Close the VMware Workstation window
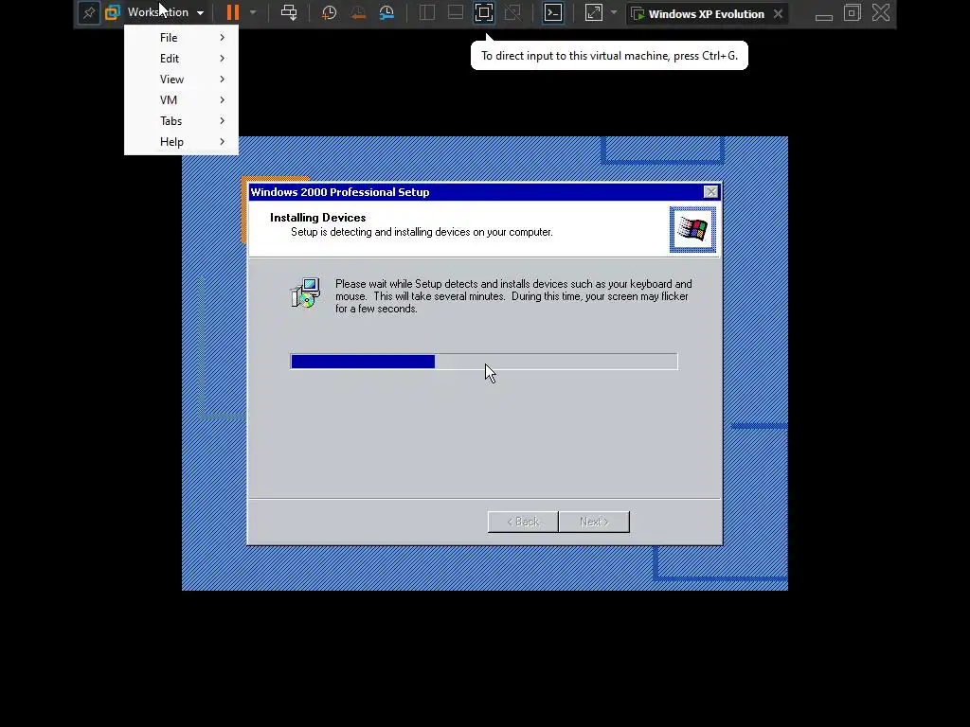 (881, 12)
